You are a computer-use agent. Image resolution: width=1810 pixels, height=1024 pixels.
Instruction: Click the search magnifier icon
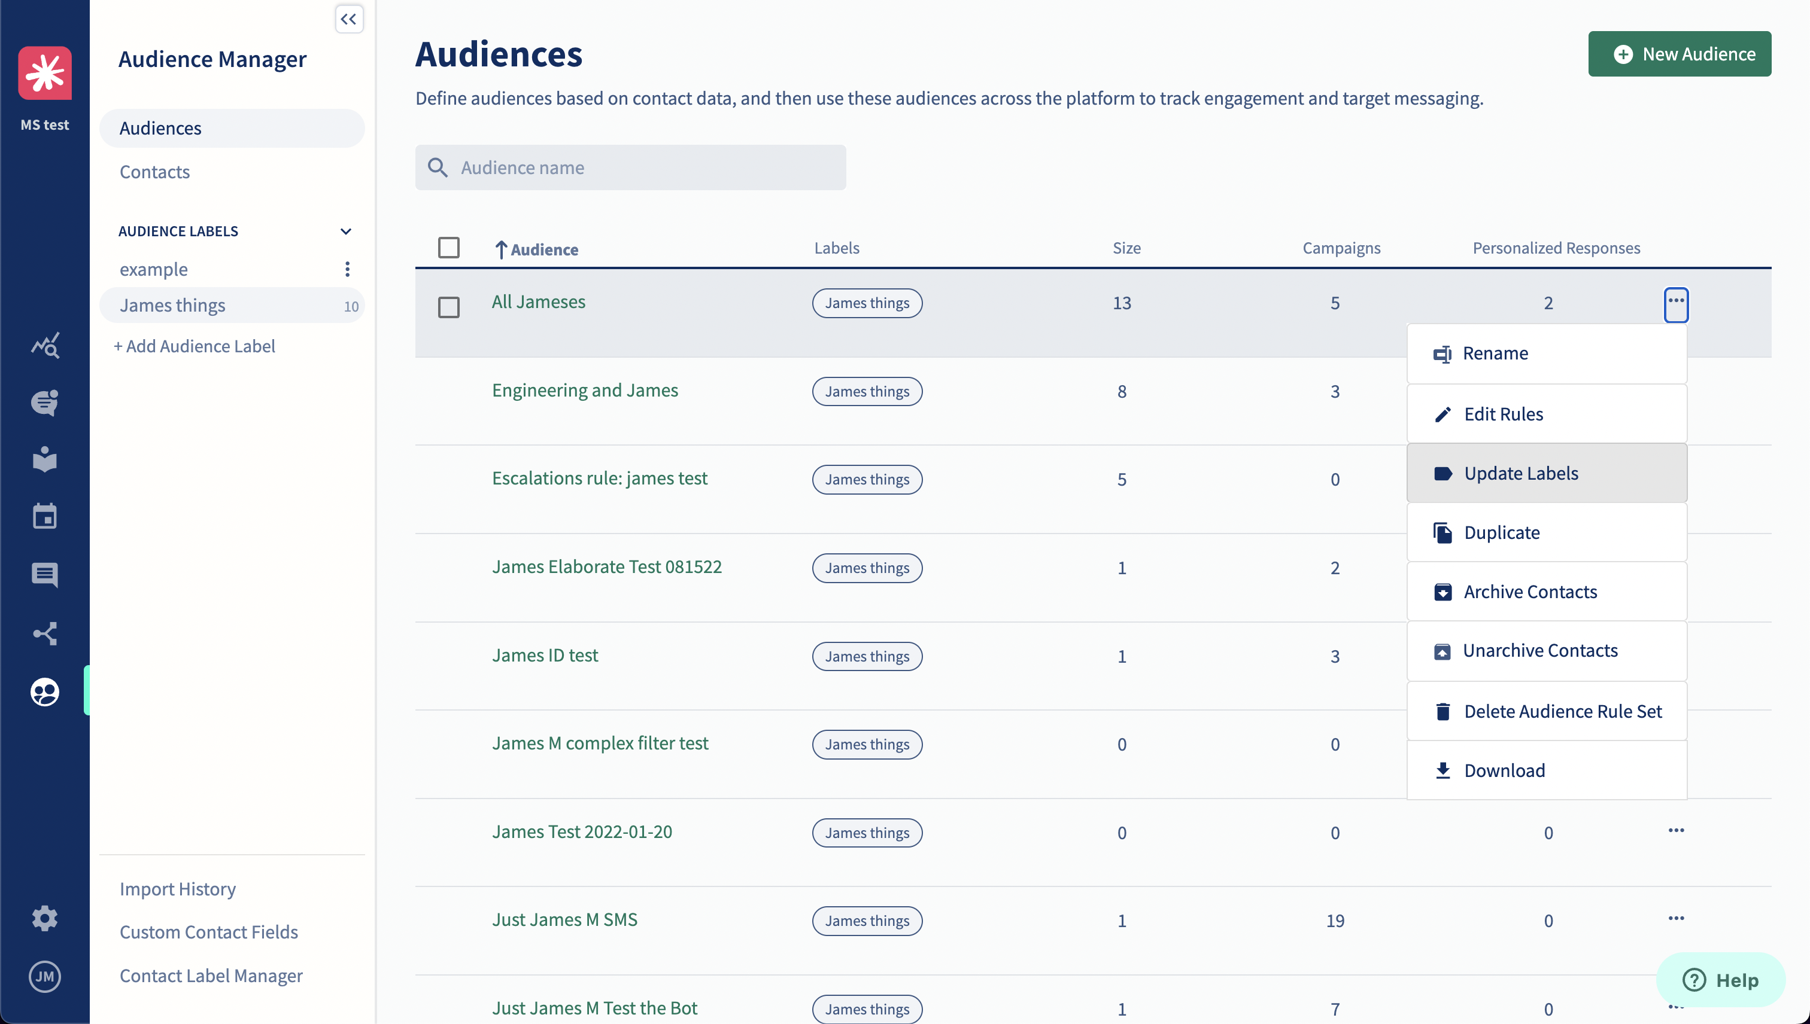[x=438, y=167]
